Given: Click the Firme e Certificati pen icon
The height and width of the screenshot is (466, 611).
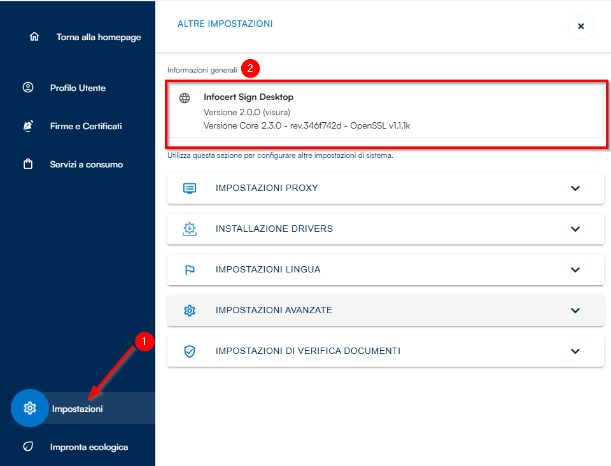Looking at the screenshot, I should click(28, 125).
